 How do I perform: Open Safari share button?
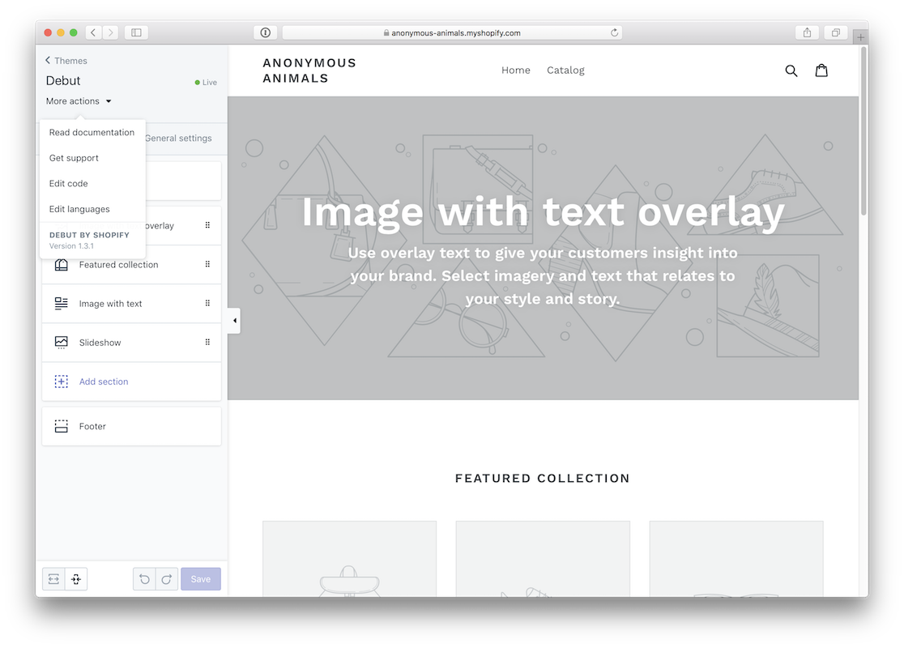click(807, 32)
